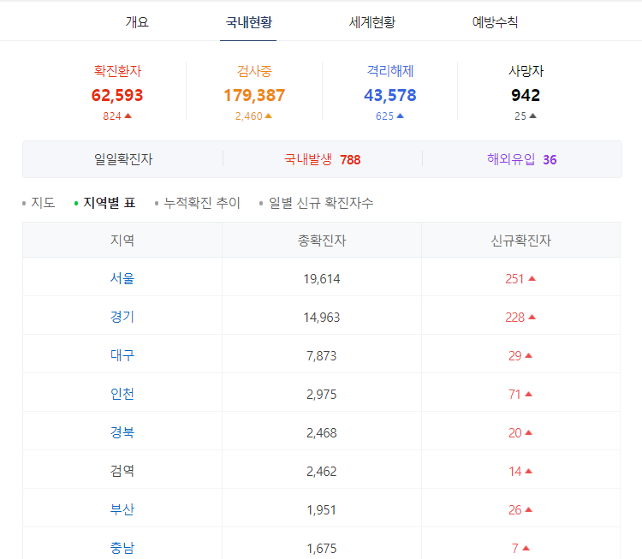Open the 부산 region link

[x=122, y=510]
